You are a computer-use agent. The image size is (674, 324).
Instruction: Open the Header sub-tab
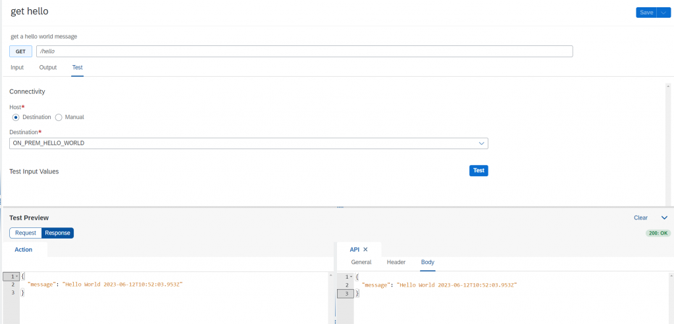click(x=396, y=262)
